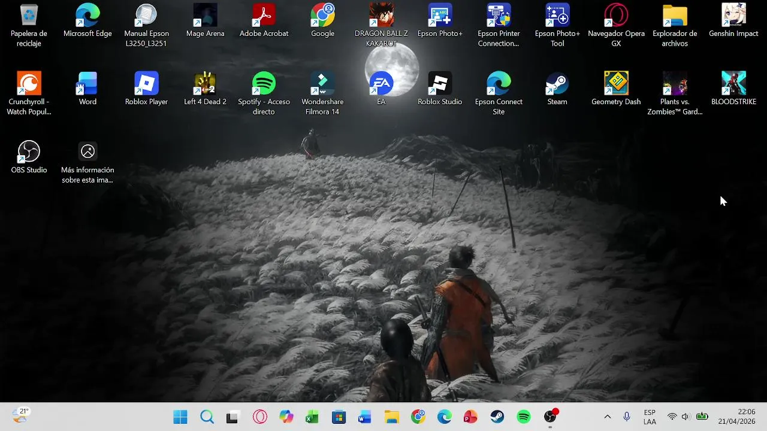Open Microsoft Store from the taskbar
Screen dimensions: 767x431
click(x=339, y=417)
